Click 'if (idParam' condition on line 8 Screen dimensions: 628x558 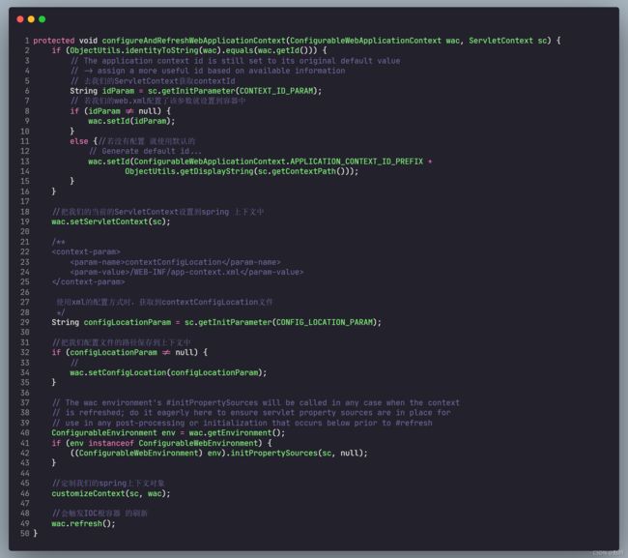96,111
